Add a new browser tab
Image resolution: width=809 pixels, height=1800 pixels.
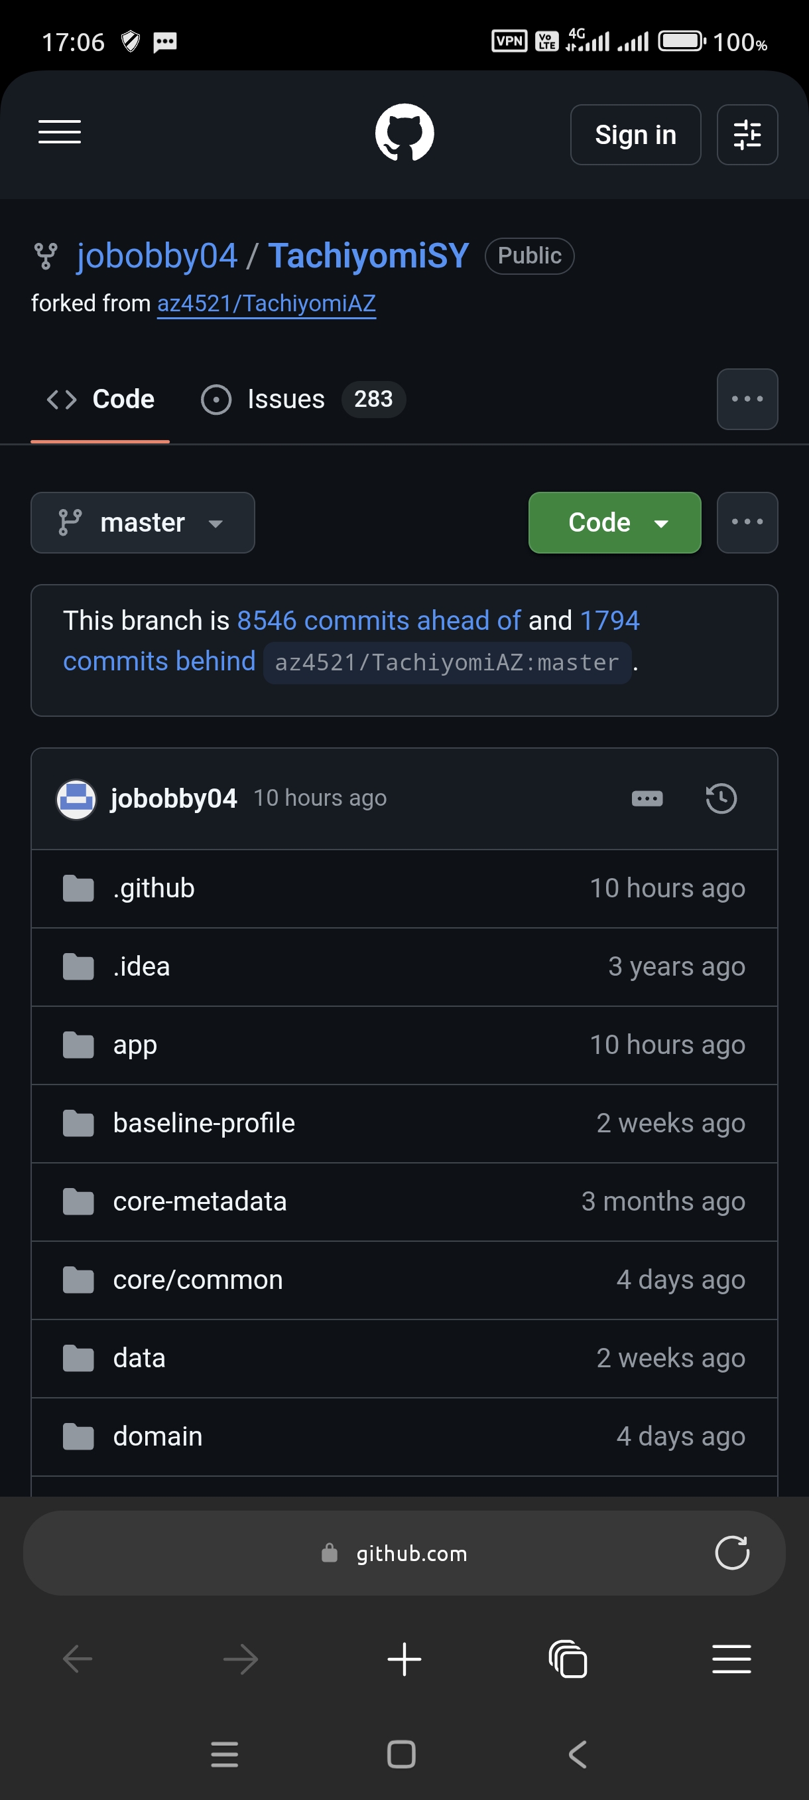click(x=404, y=1659)
